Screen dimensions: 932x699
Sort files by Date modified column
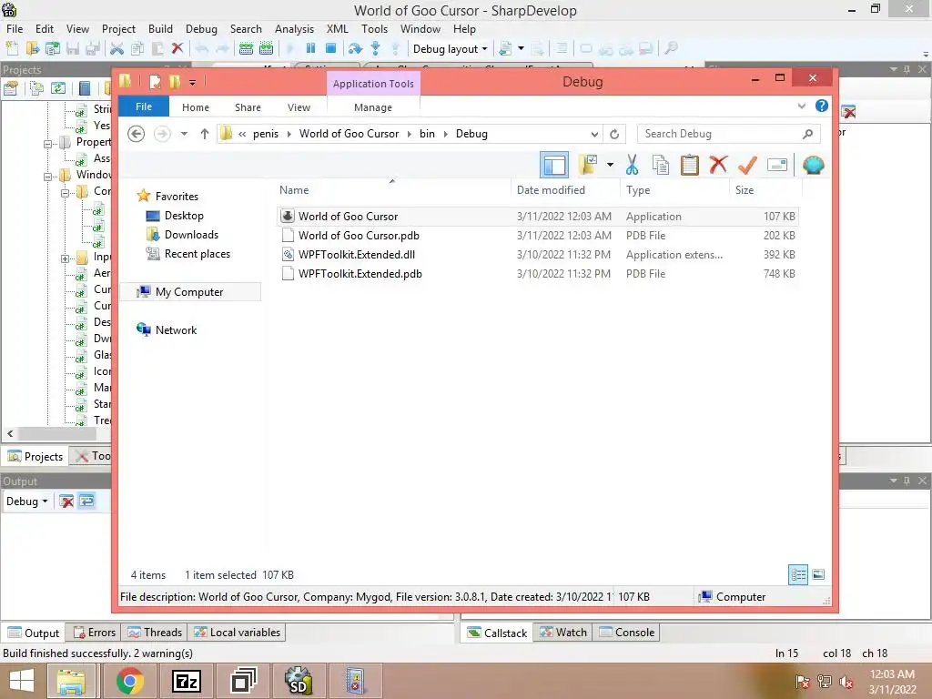pyautogui.click(x=564, y=190)
